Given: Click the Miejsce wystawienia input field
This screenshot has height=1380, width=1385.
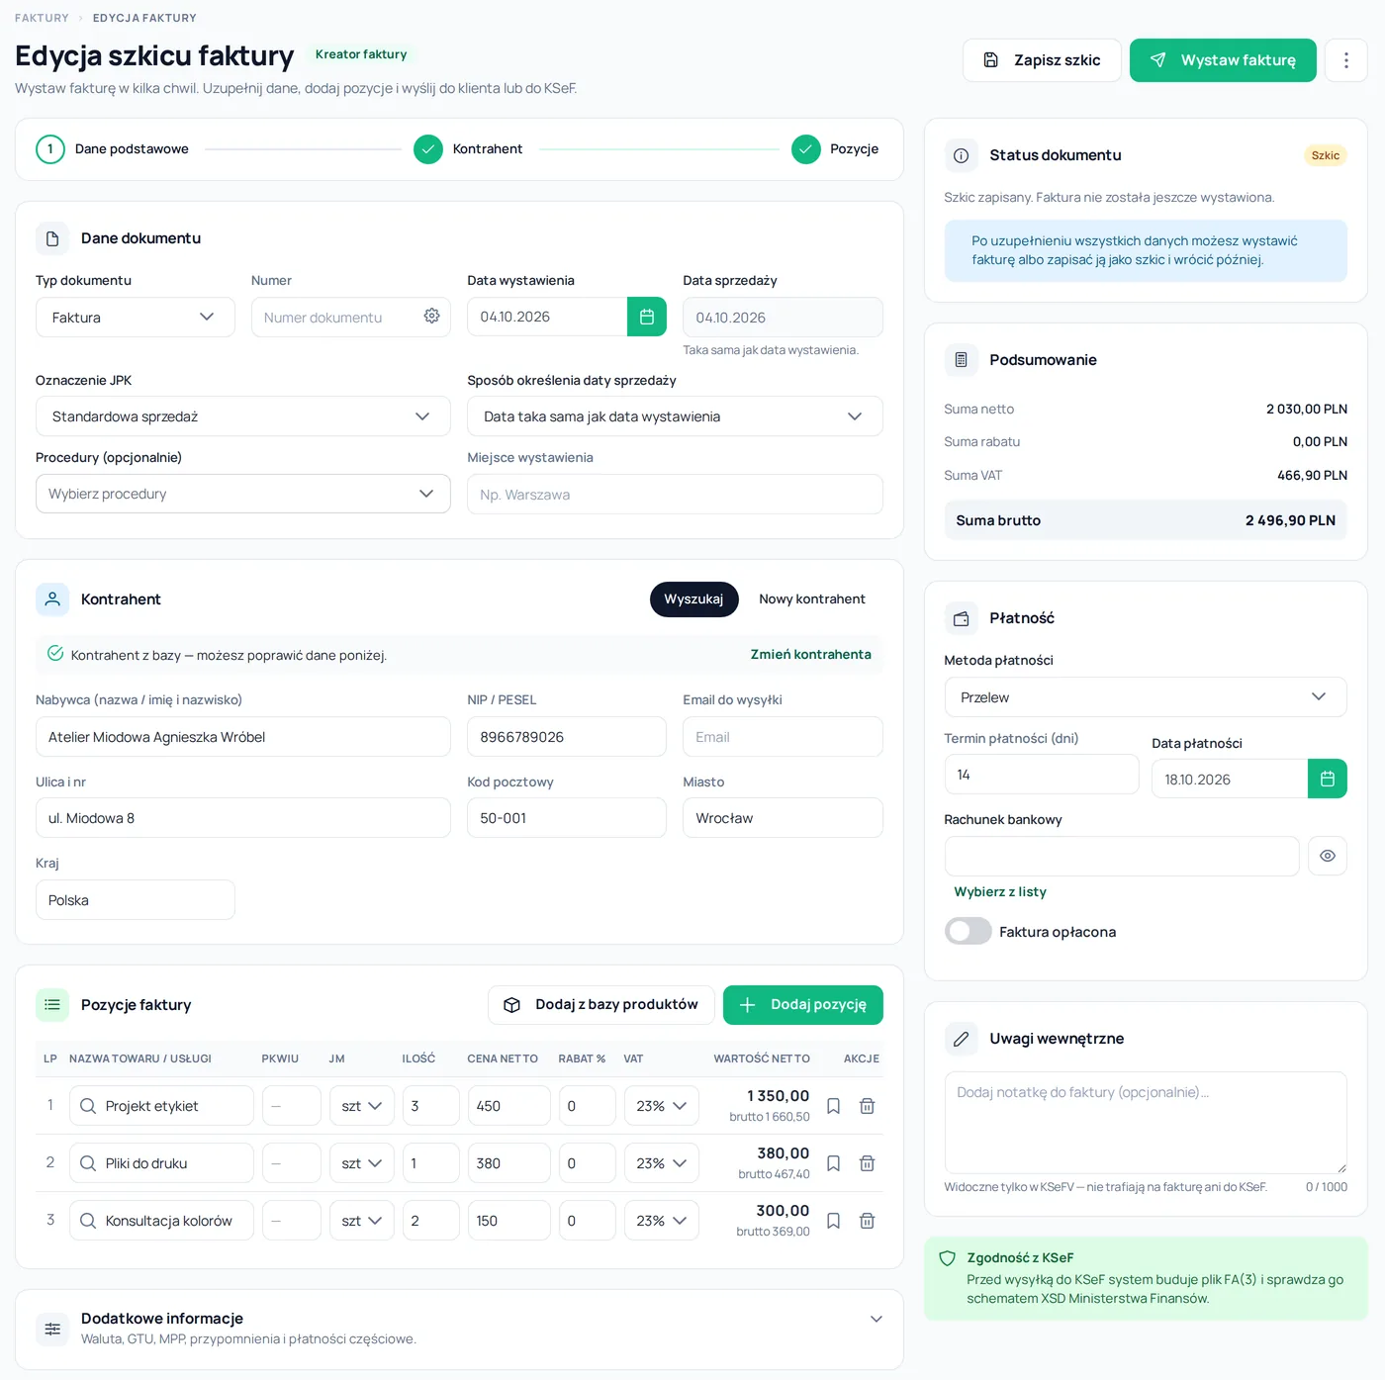Looking at the screenshot, I should click(675, 494).
